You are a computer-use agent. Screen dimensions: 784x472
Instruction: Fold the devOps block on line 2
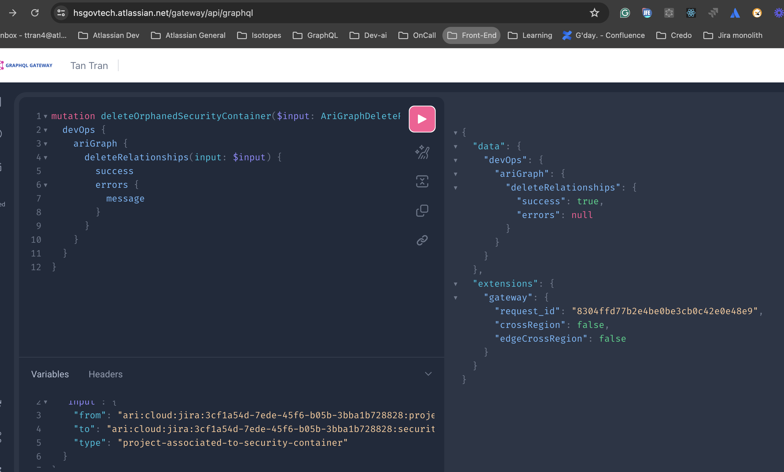46,130
